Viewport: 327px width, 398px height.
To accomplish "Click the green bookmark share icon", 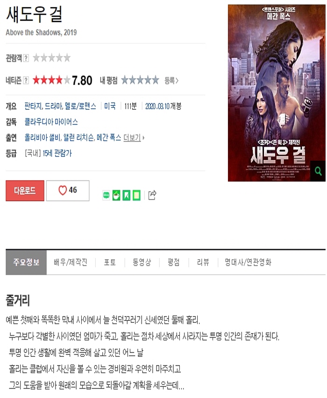I will [x=126, y=195].
